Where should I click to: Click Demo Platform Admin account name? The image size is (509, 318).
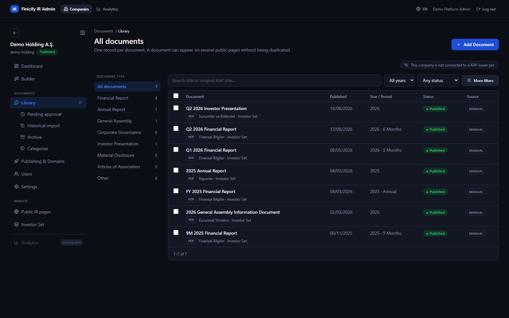coord(451,9)
